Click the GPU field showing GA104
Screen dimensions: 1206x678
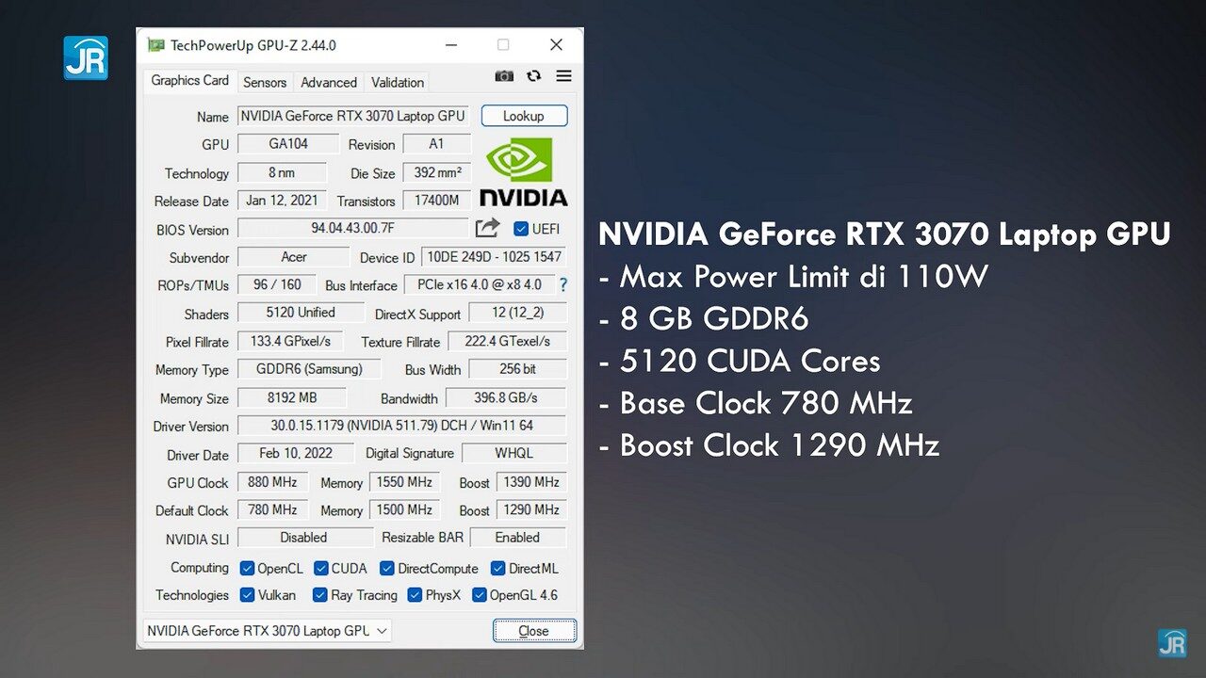click(x=288, y=144)
